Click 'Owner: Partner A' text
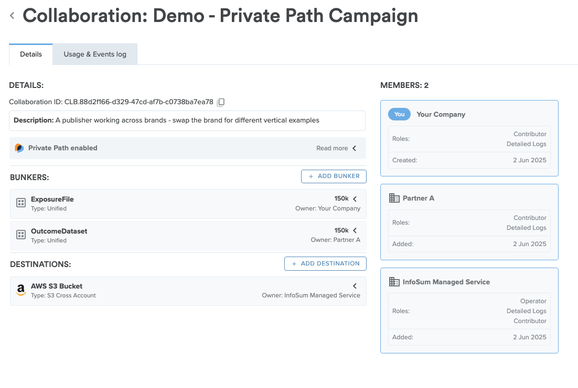This screenshot has width=578, height=388. [336, 240]
